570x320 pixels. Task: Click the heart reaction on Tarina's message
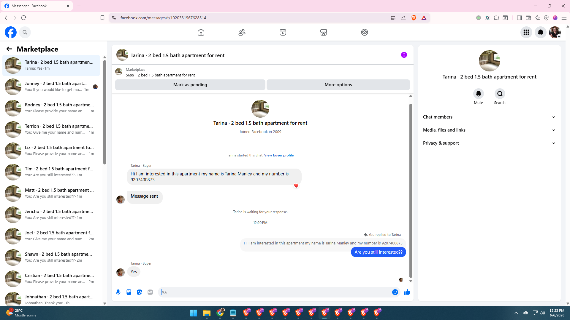click(x=296, y=185)
